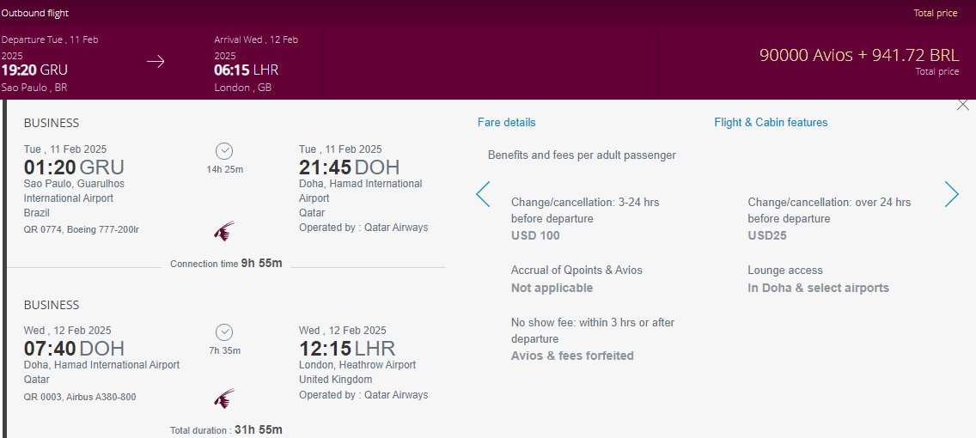Show previous fare benefits with left chevron
976x438 pixels.
pos(483,194)
